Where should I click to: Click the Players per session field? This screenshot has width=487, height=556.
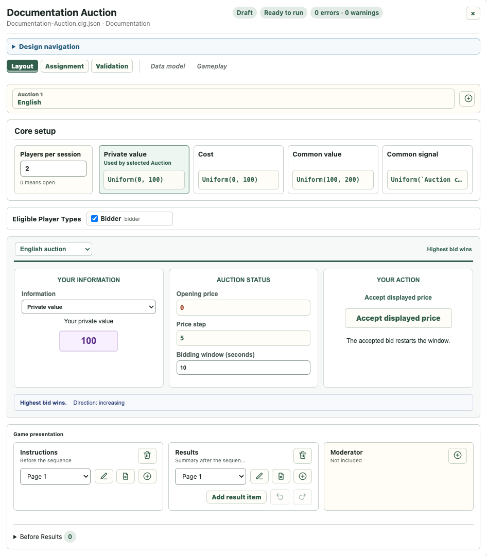pos(54,168)
